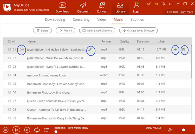Open the playlist queue icon
The height and width of the screenshot is (134, 195).
[x=47, y=130]
